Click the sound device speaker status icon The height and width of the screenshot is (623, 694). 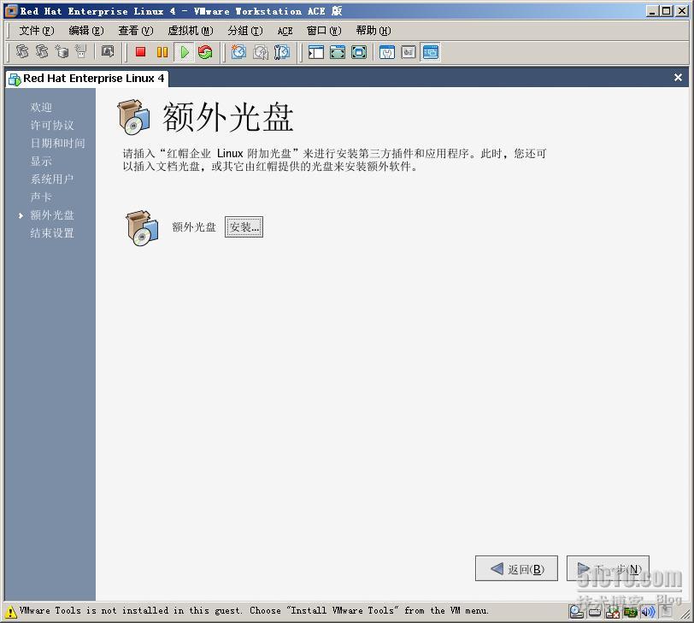point(648,612)
